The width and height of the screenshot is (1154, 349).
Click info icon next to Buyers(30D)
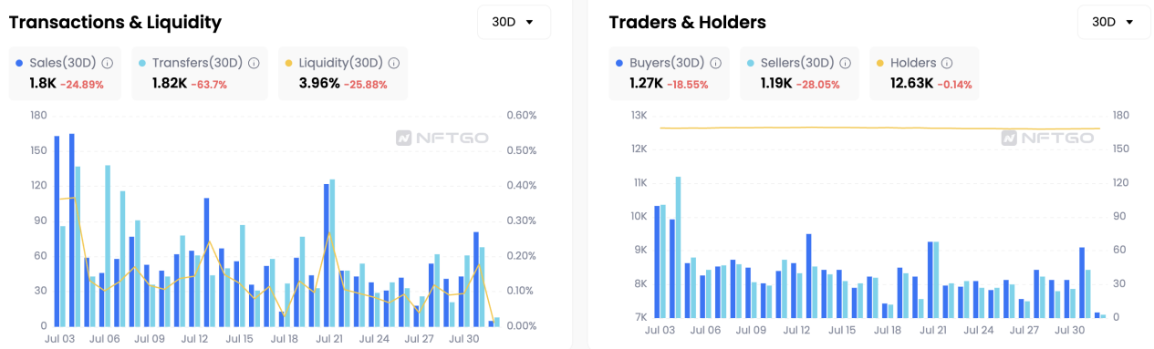click(x=716, y=63)
